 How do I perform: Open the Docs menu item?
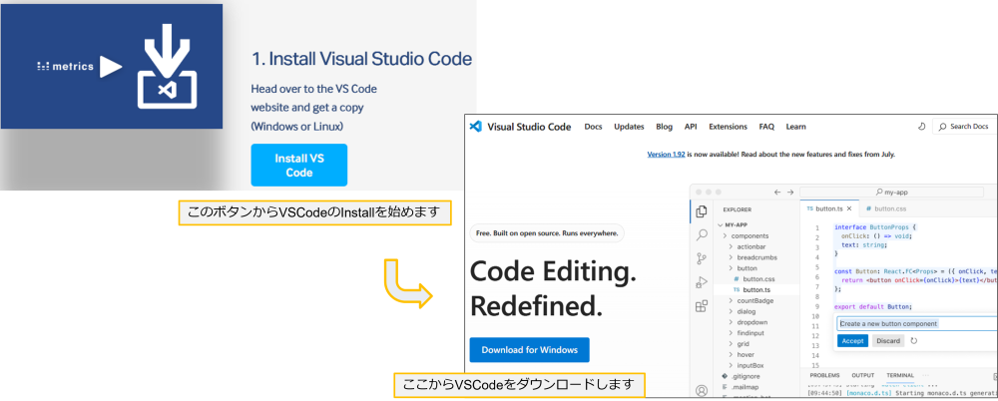coord(593,127)
